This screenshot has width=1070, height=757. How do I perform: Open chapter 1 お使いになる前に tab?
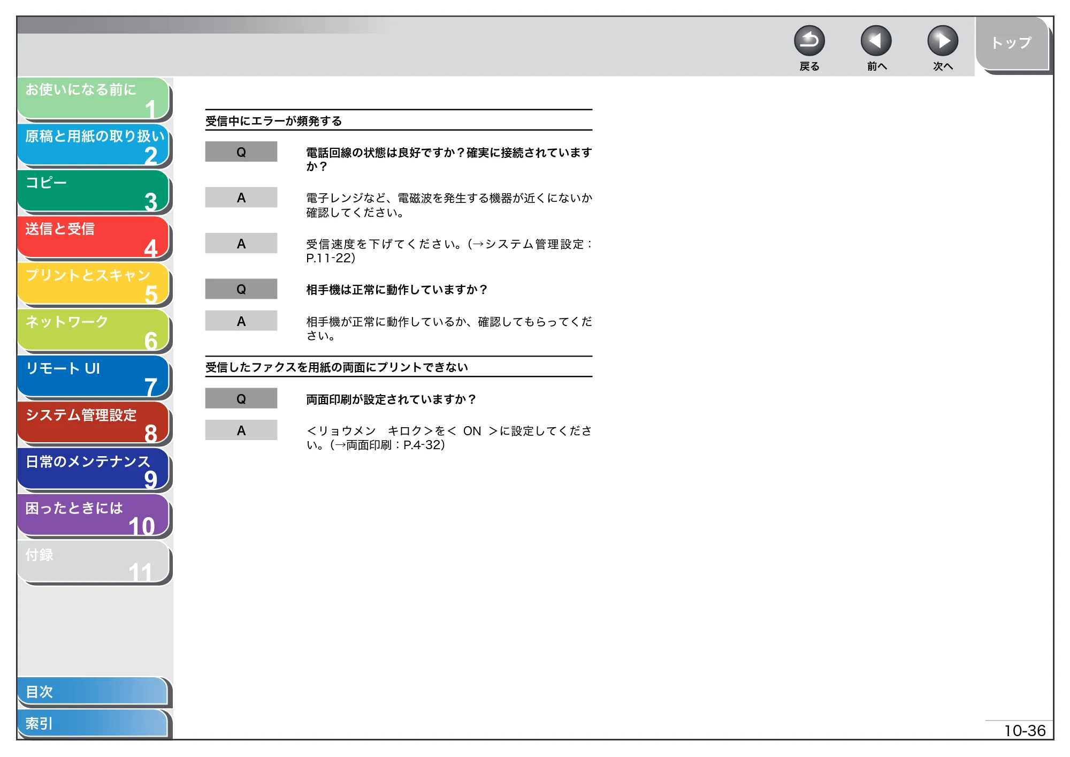point(94,98)
